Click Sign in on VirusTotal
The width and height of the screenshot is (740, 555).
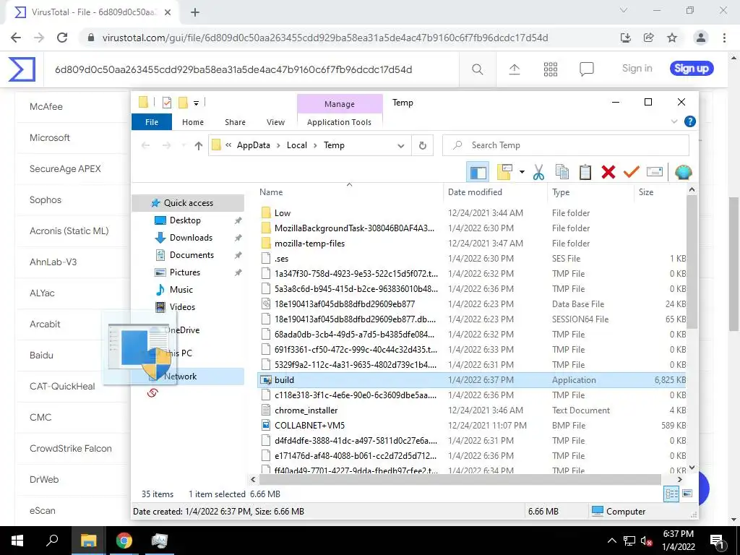tap(637, 69)
